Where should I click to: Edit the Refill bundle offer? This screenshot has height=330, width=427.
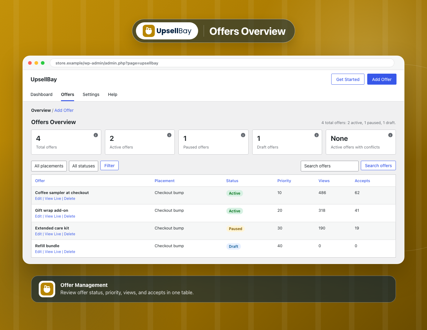coord(38,252)
